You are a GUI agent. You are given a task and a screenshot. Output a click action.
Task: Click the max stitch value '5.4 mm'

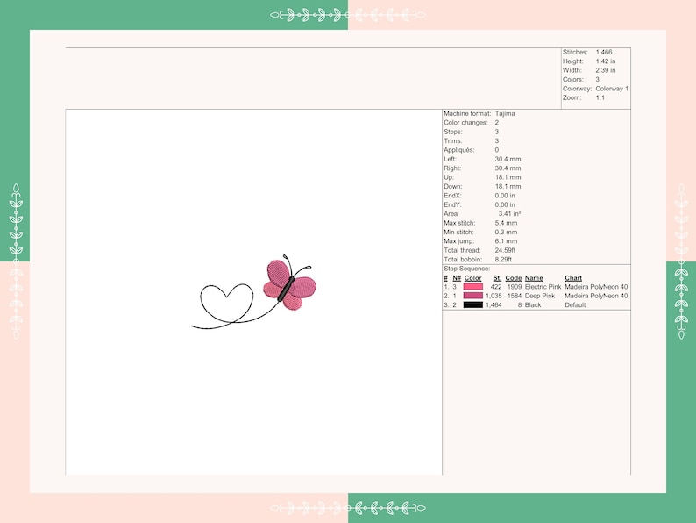click(506, 223)
